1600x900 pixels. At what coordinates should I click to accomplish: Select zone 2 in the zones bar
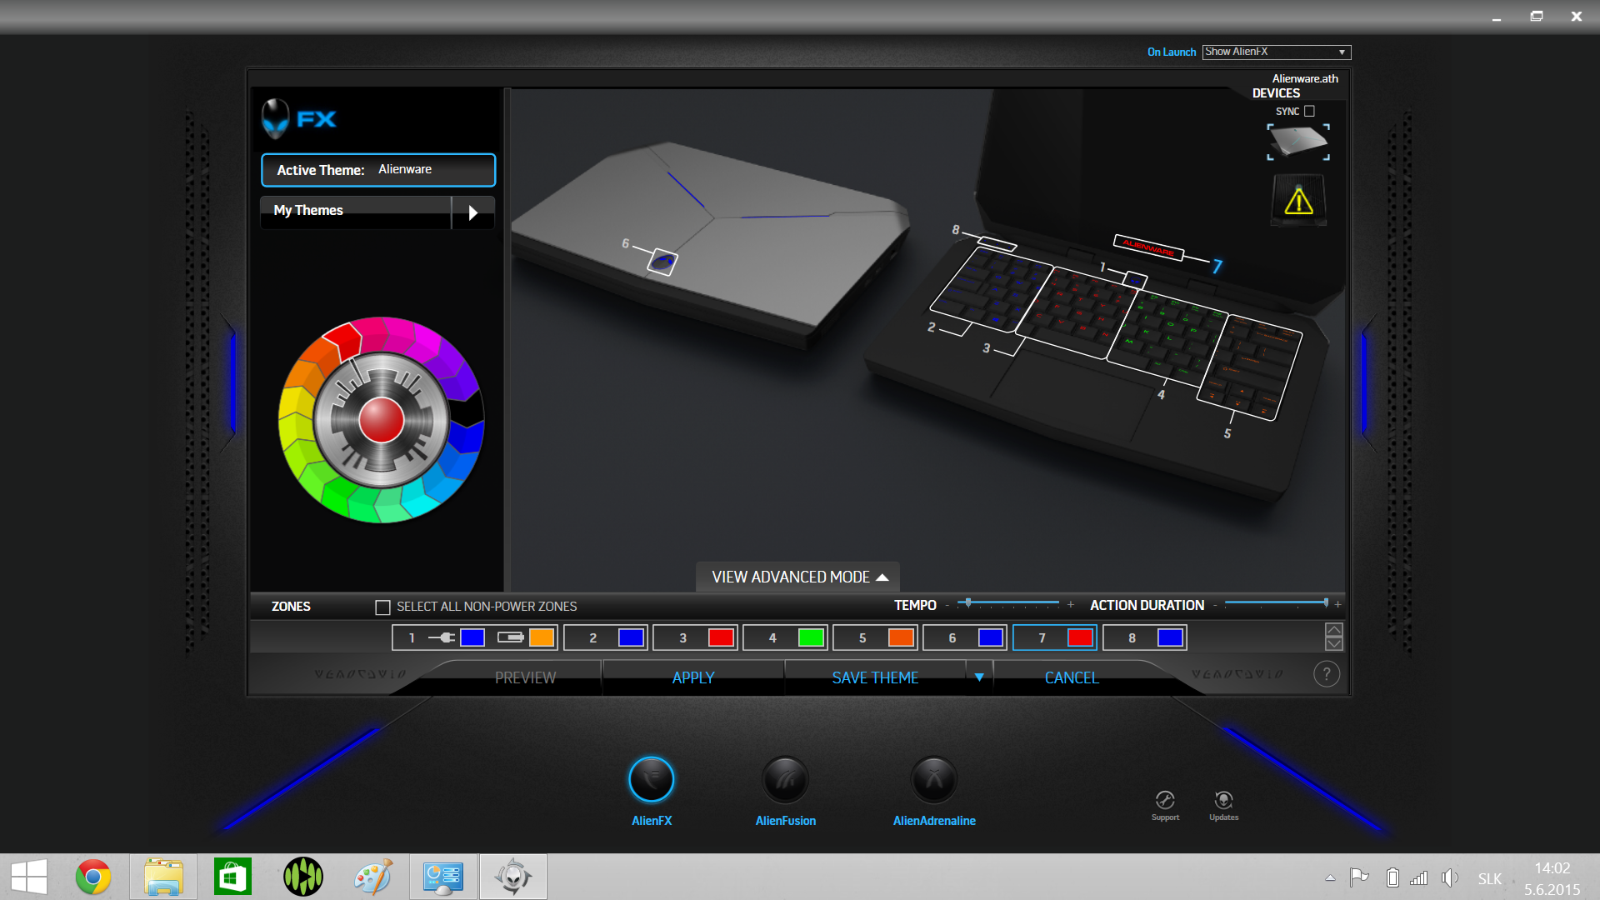(606, 637)
